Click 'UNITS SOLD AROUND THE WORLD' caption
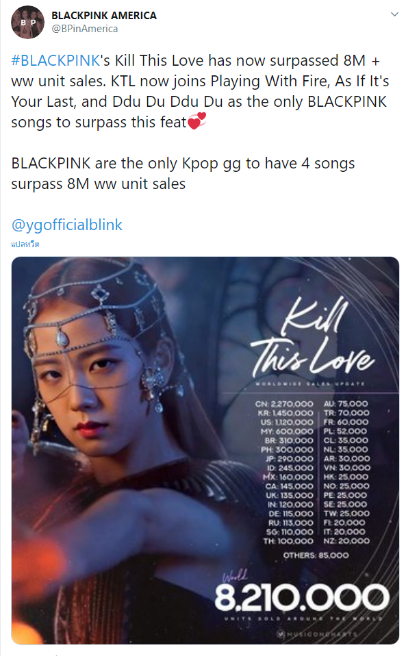Screen dimensions: 406x656 click(x=303, y=618)
